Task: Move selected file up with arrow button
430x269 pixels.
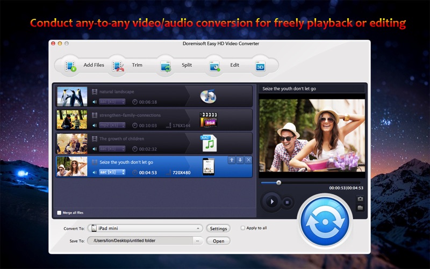Action: [x=232, y=160]
